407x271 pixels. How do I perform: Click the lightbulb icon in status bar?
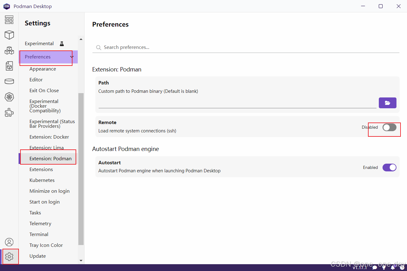[x=384, y=268]
